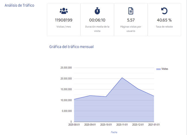Click the visitors group icon

(64, 11)
